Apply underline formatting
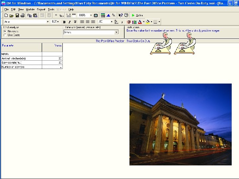This screenshot has height=179, width=239. [x=75, y=22]
